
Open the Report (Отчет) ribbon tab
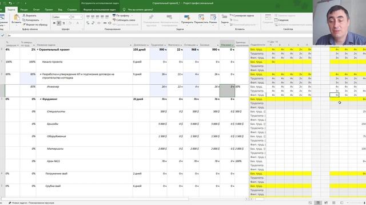pyautogui.click(x=37, y=10)
